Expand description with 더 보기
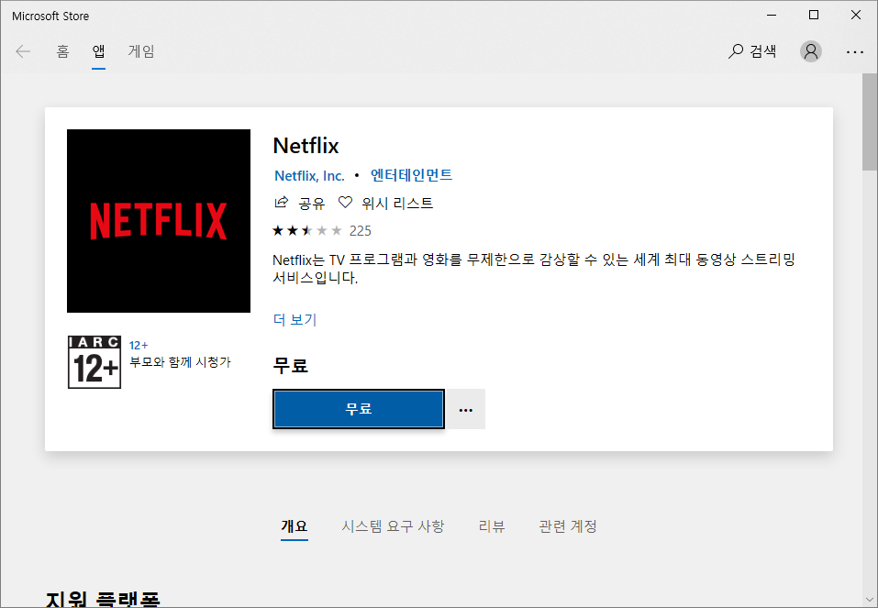 pyautogui.click(x=295, y=320)
